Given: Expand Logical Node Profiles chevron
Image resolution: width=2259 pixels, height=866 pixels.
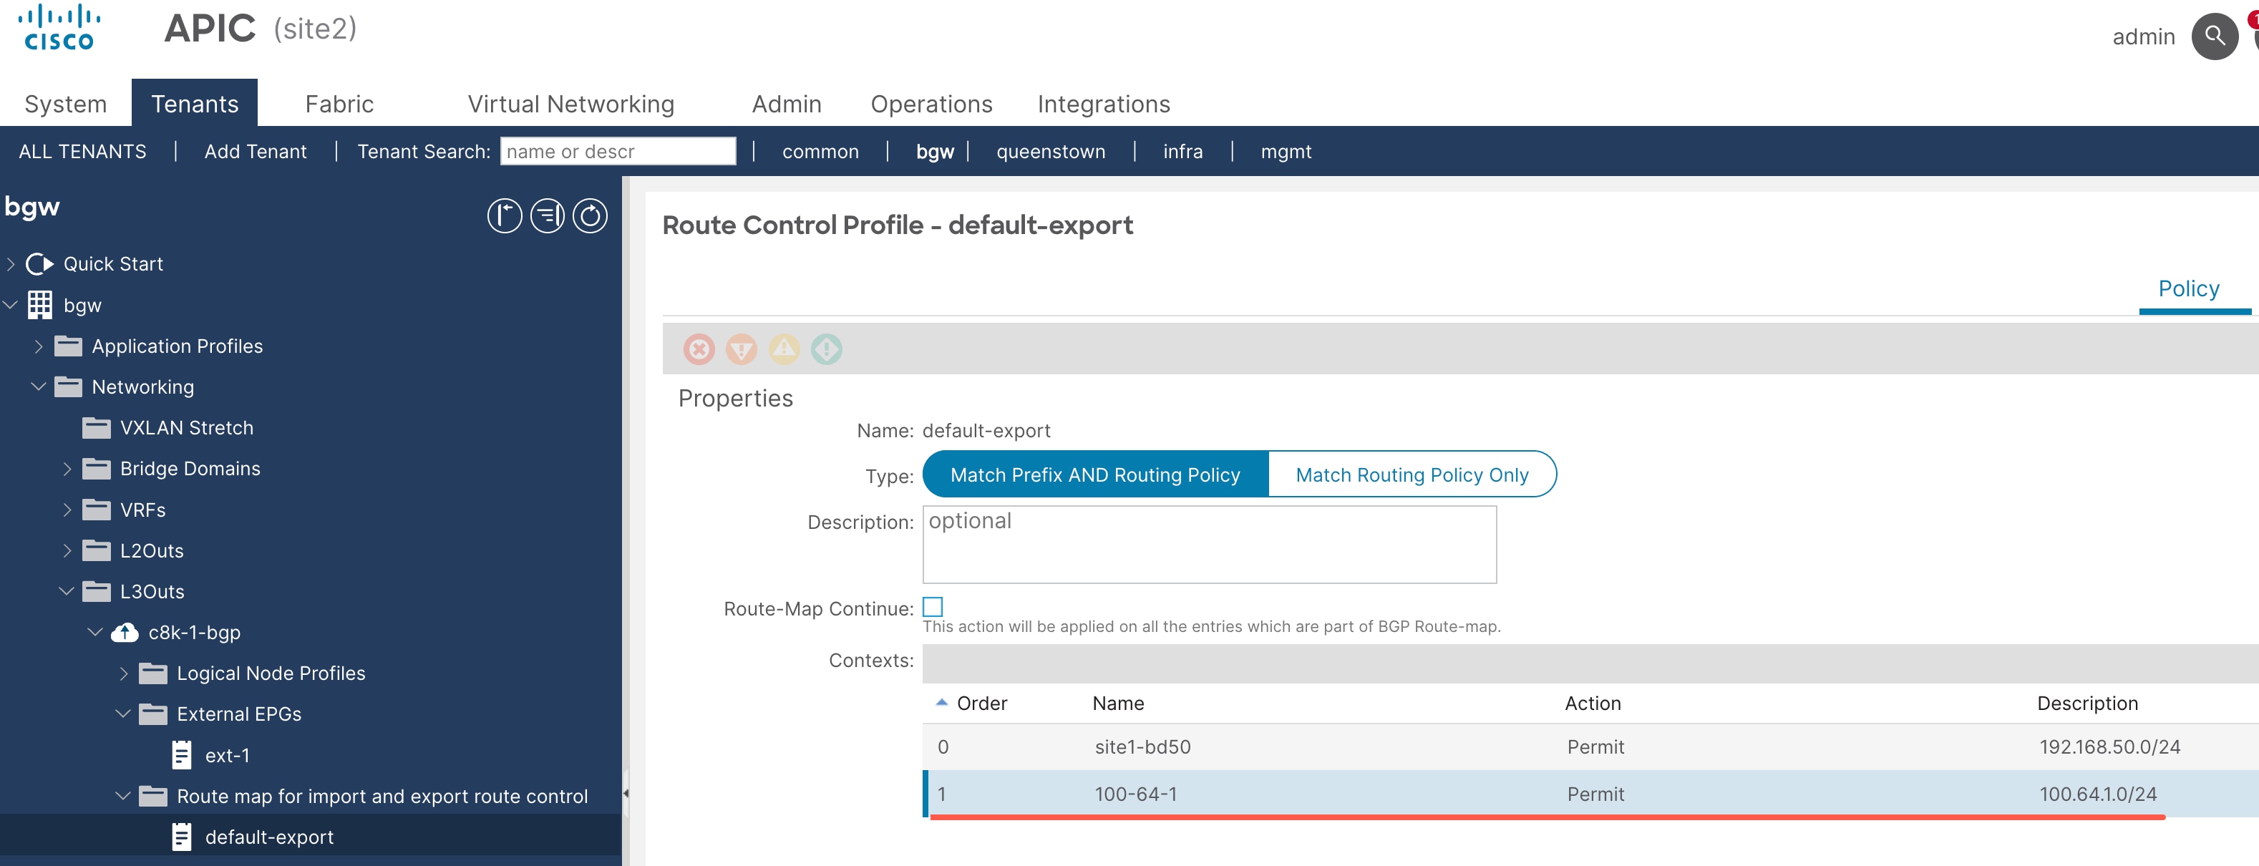Looking at the screenshot, I should [123, 673].
